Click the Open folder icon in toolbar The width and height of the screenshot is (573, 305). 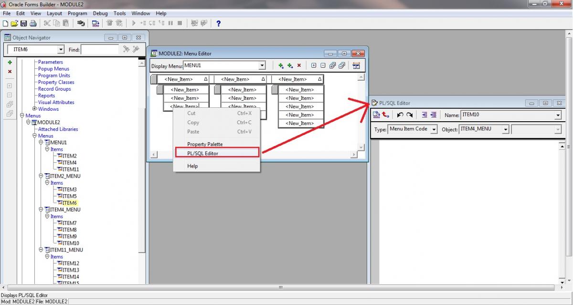click(x=14, y=23)
